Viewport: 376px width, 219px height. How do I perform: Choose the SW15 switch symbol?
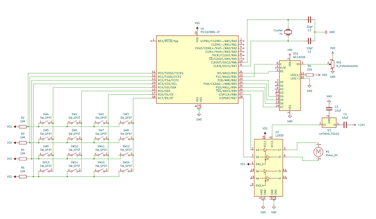point(101,170)
